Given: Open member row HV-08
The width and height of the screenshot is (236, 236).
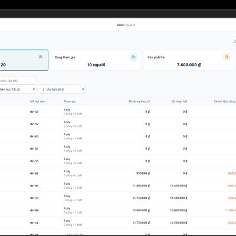Looking at the screenshot, I should point(118,211).
